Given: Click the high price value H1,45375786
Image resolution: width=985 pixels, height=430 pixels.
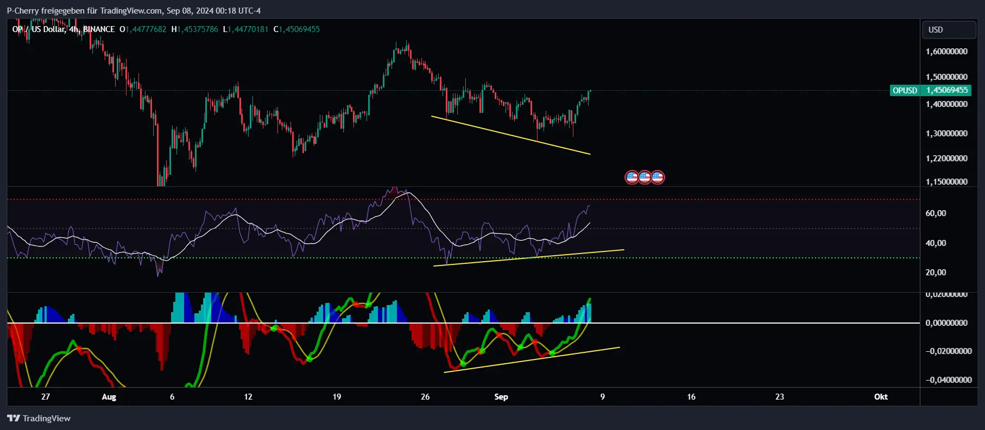Looking at the screenshot, I should pyautogui.click(x=194, y=29).
